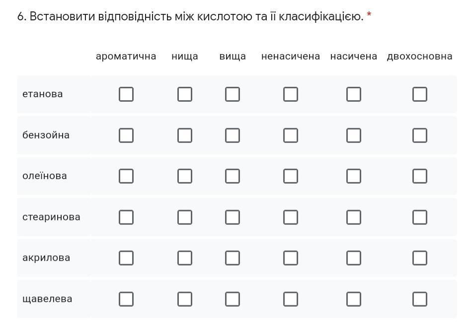Image resolution: width=467 pixels, height=333 pixels.
Task: Tick ненасичена checkbox for щавелева
Action: 291,299
